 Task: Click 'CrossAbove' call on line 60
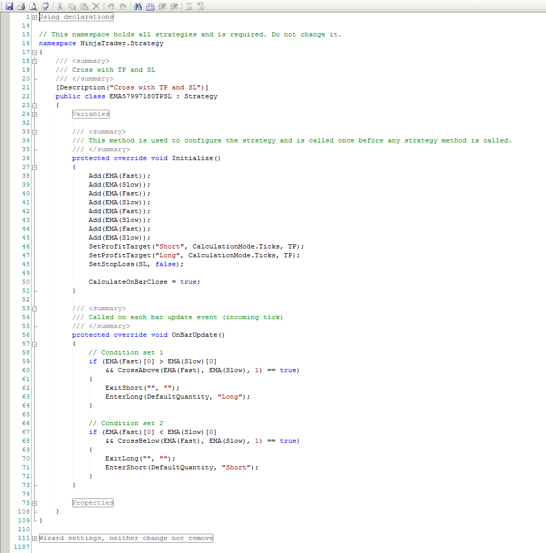138,370
